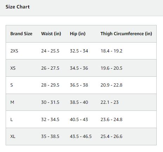The height and width of the screenshot is (152, 163).
Task: Click the L brand size cell
Action: coord(12,120)
